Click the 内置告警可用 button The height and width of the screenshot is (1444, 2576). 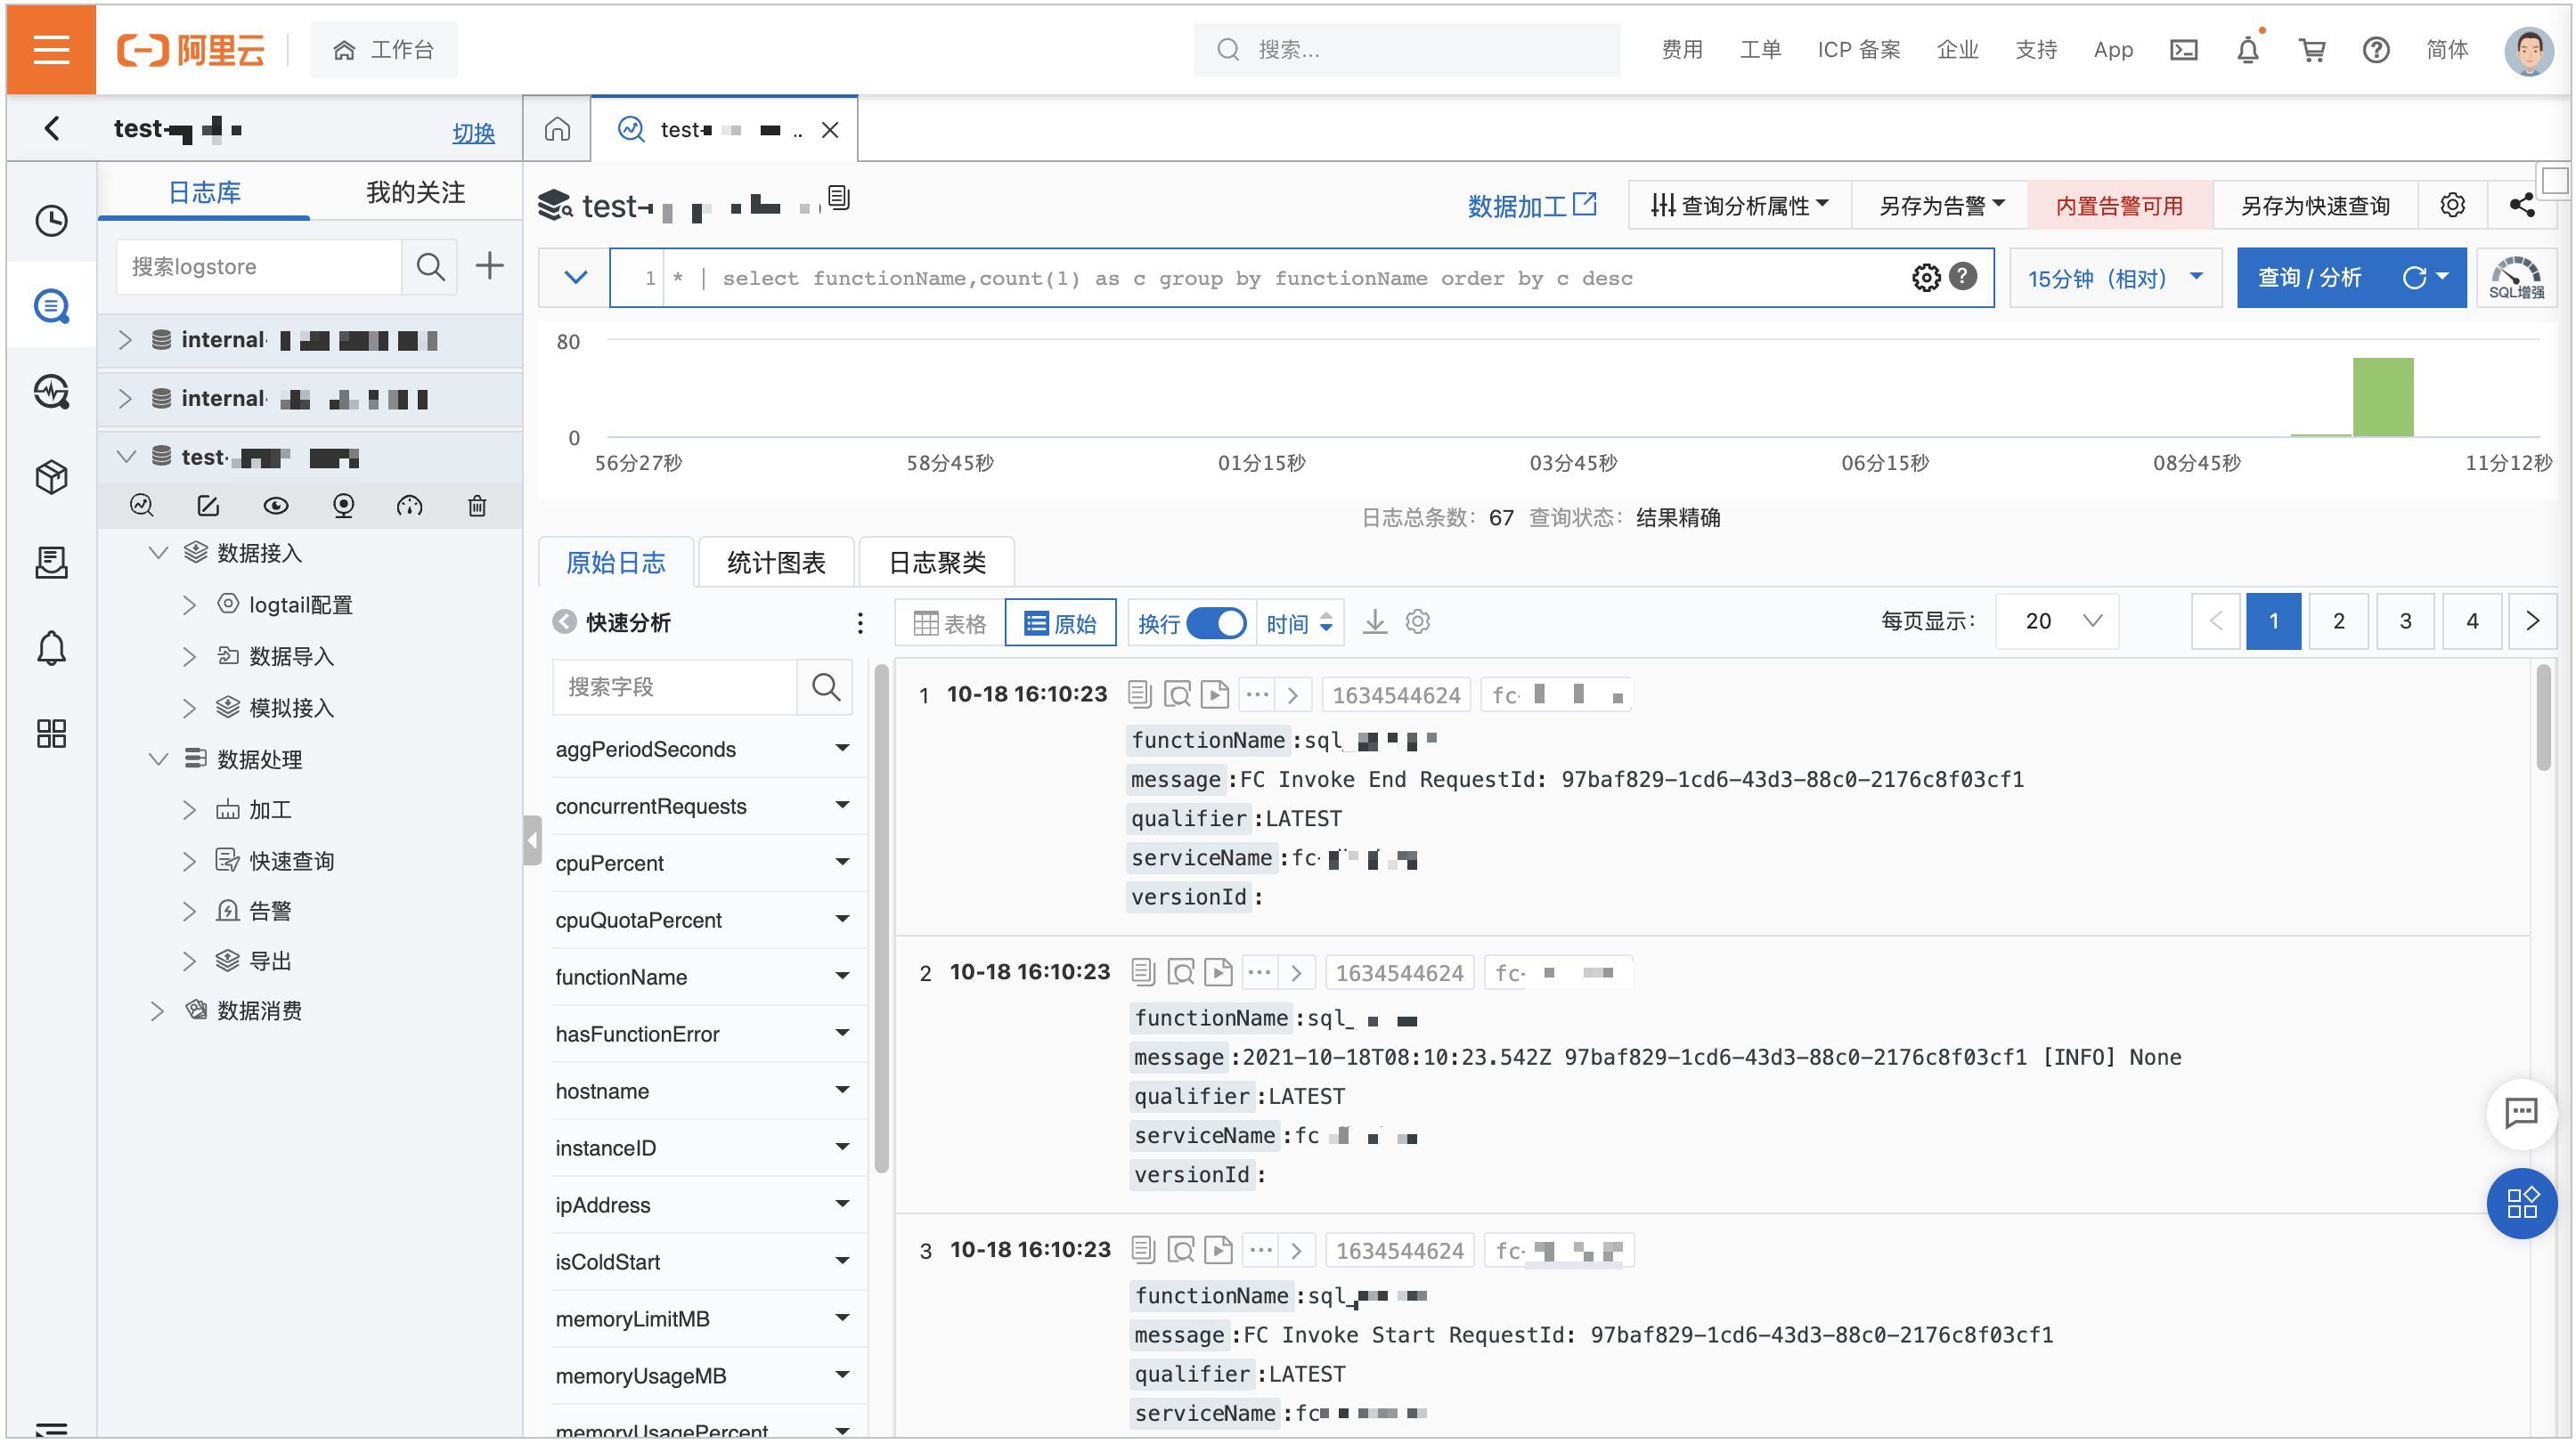coord(2119,205)
